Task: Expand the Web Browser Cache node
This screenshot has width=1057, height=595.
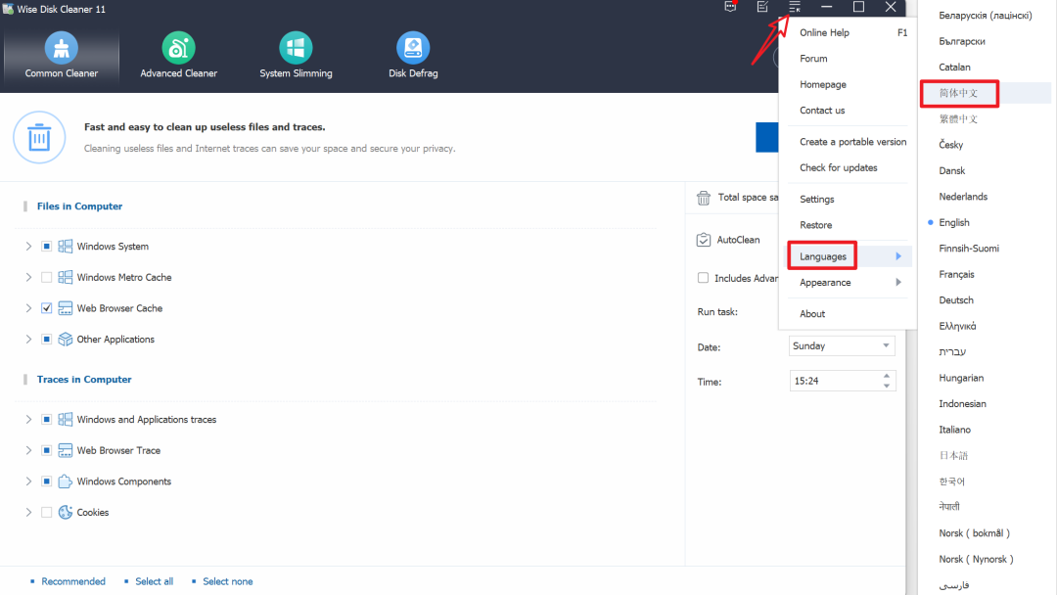Action: tap(28, 308)
